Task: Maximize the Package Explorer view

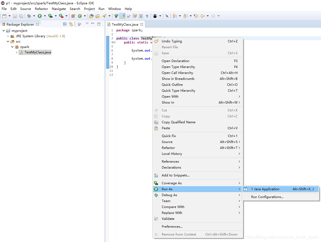Action: pyautogui.click(x=99, y=24)
